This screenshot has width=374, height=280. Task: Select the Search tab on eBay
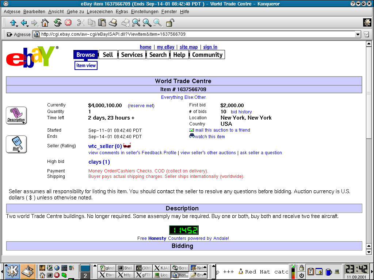coord(158,55)
